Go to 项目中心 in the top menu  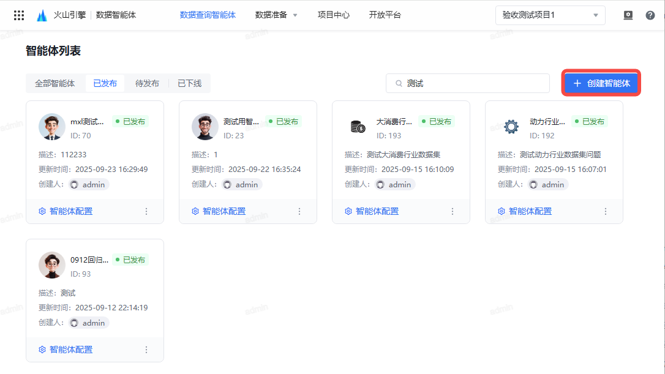point(333,15)
